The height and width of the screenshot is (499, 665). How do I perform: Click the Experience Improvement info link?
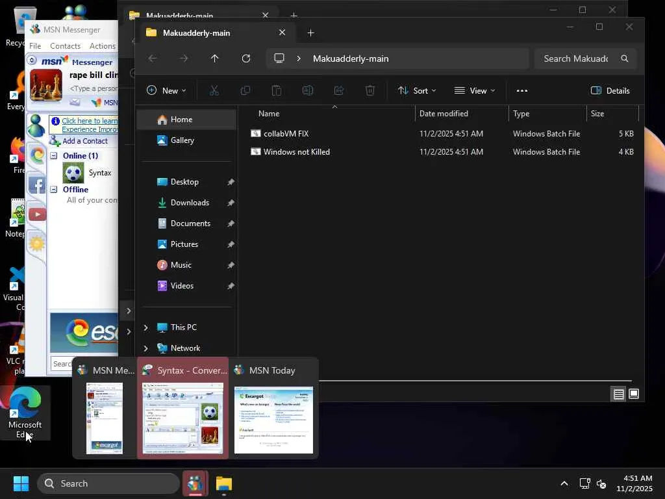[90, 125]
